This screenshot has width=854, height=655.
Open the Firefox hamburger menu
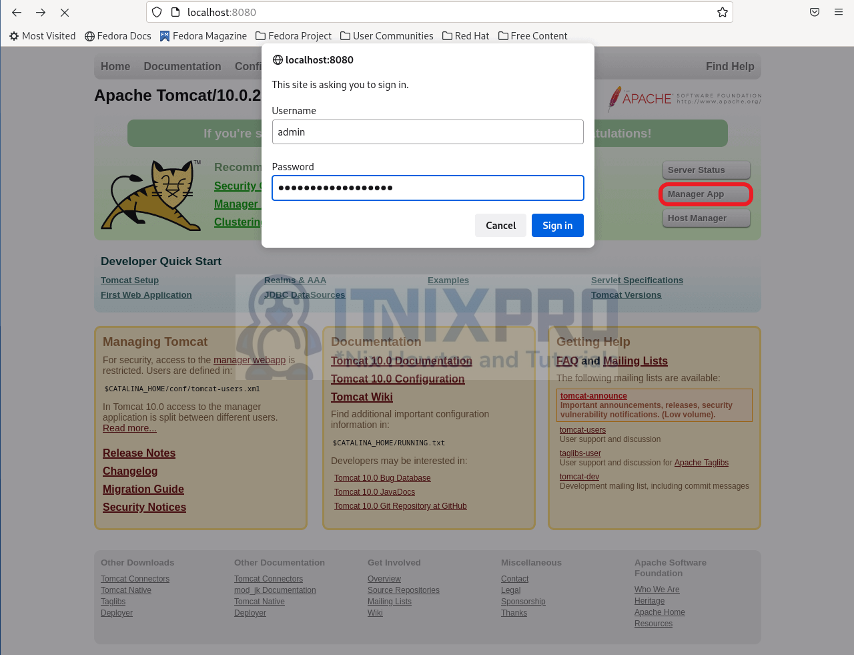[x=839, y=12]
